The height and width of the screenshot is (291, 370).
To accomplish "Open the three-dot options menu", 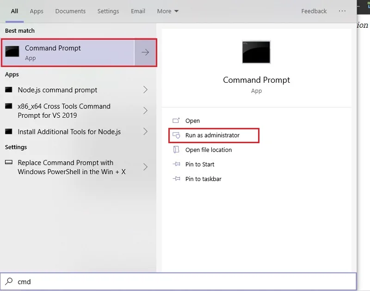I will point(342,11).
